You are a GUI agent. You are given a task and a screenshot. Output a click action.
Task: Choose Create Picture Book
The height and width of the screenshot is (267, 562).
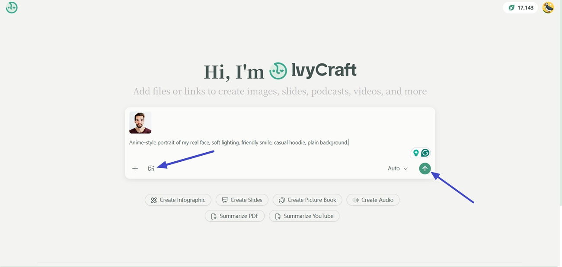pos(307,200)
